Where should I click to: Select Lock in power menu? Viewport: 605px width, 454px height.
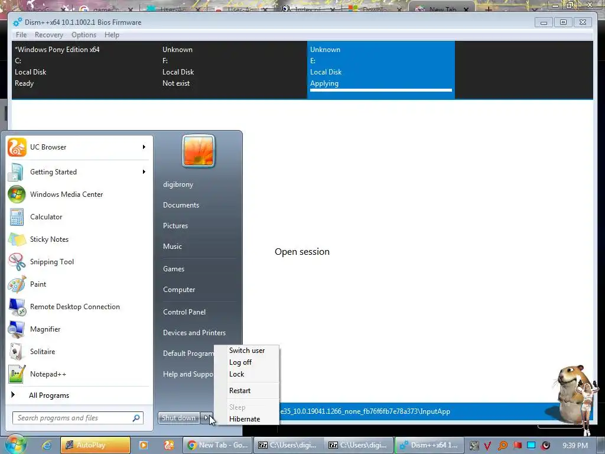[x=236, y=374]
